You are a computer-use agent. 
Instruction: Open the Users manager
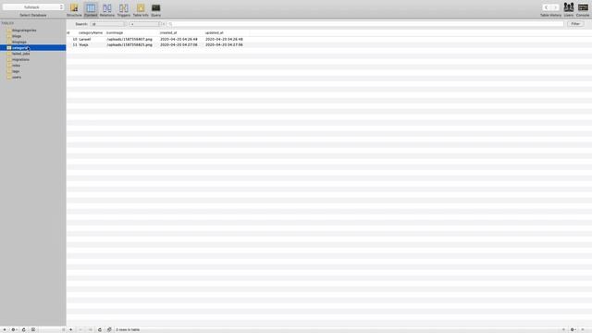pyautogui.click(x=569, y=10)
